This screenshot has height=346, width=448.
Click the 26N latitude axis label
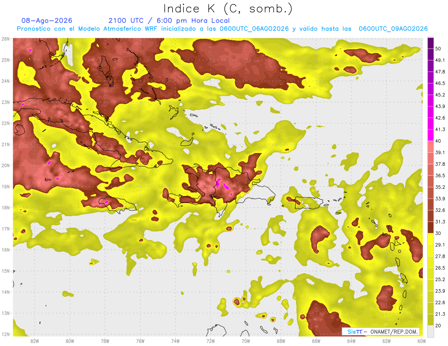(x=6, y=39)
